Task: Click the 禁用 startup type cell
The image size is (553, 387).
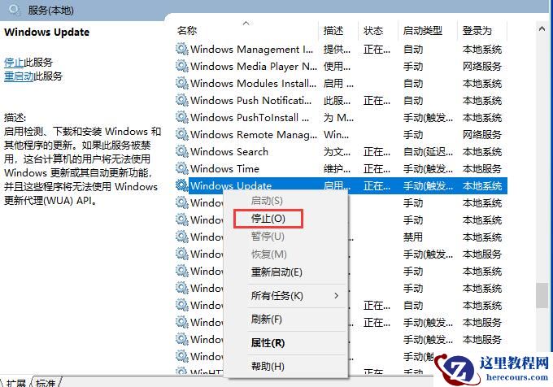Action: click(413, 237)
